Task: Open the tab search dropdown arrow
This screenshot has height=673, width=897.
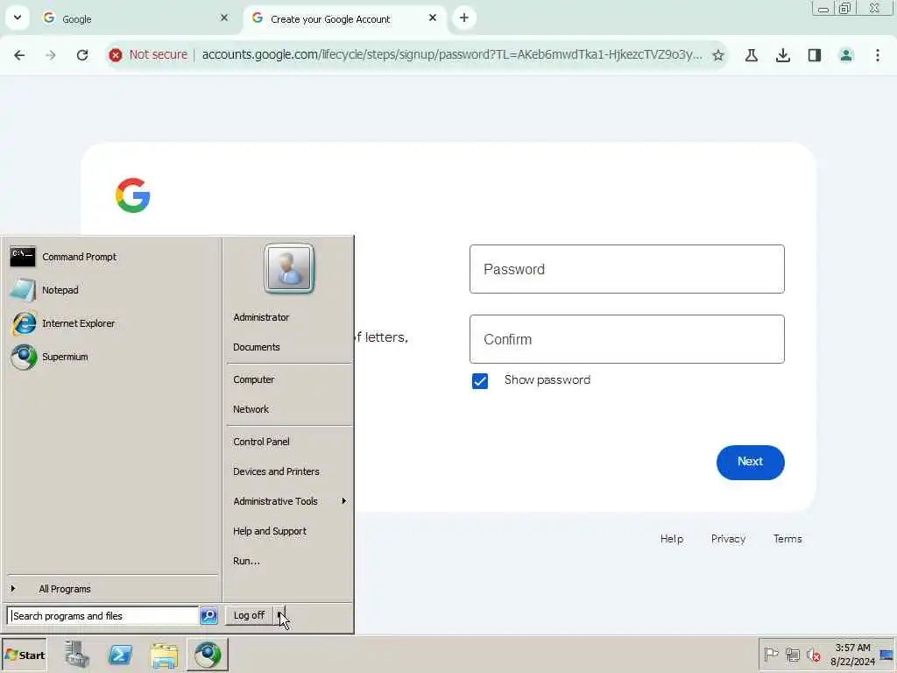Action: pos(18,18)
